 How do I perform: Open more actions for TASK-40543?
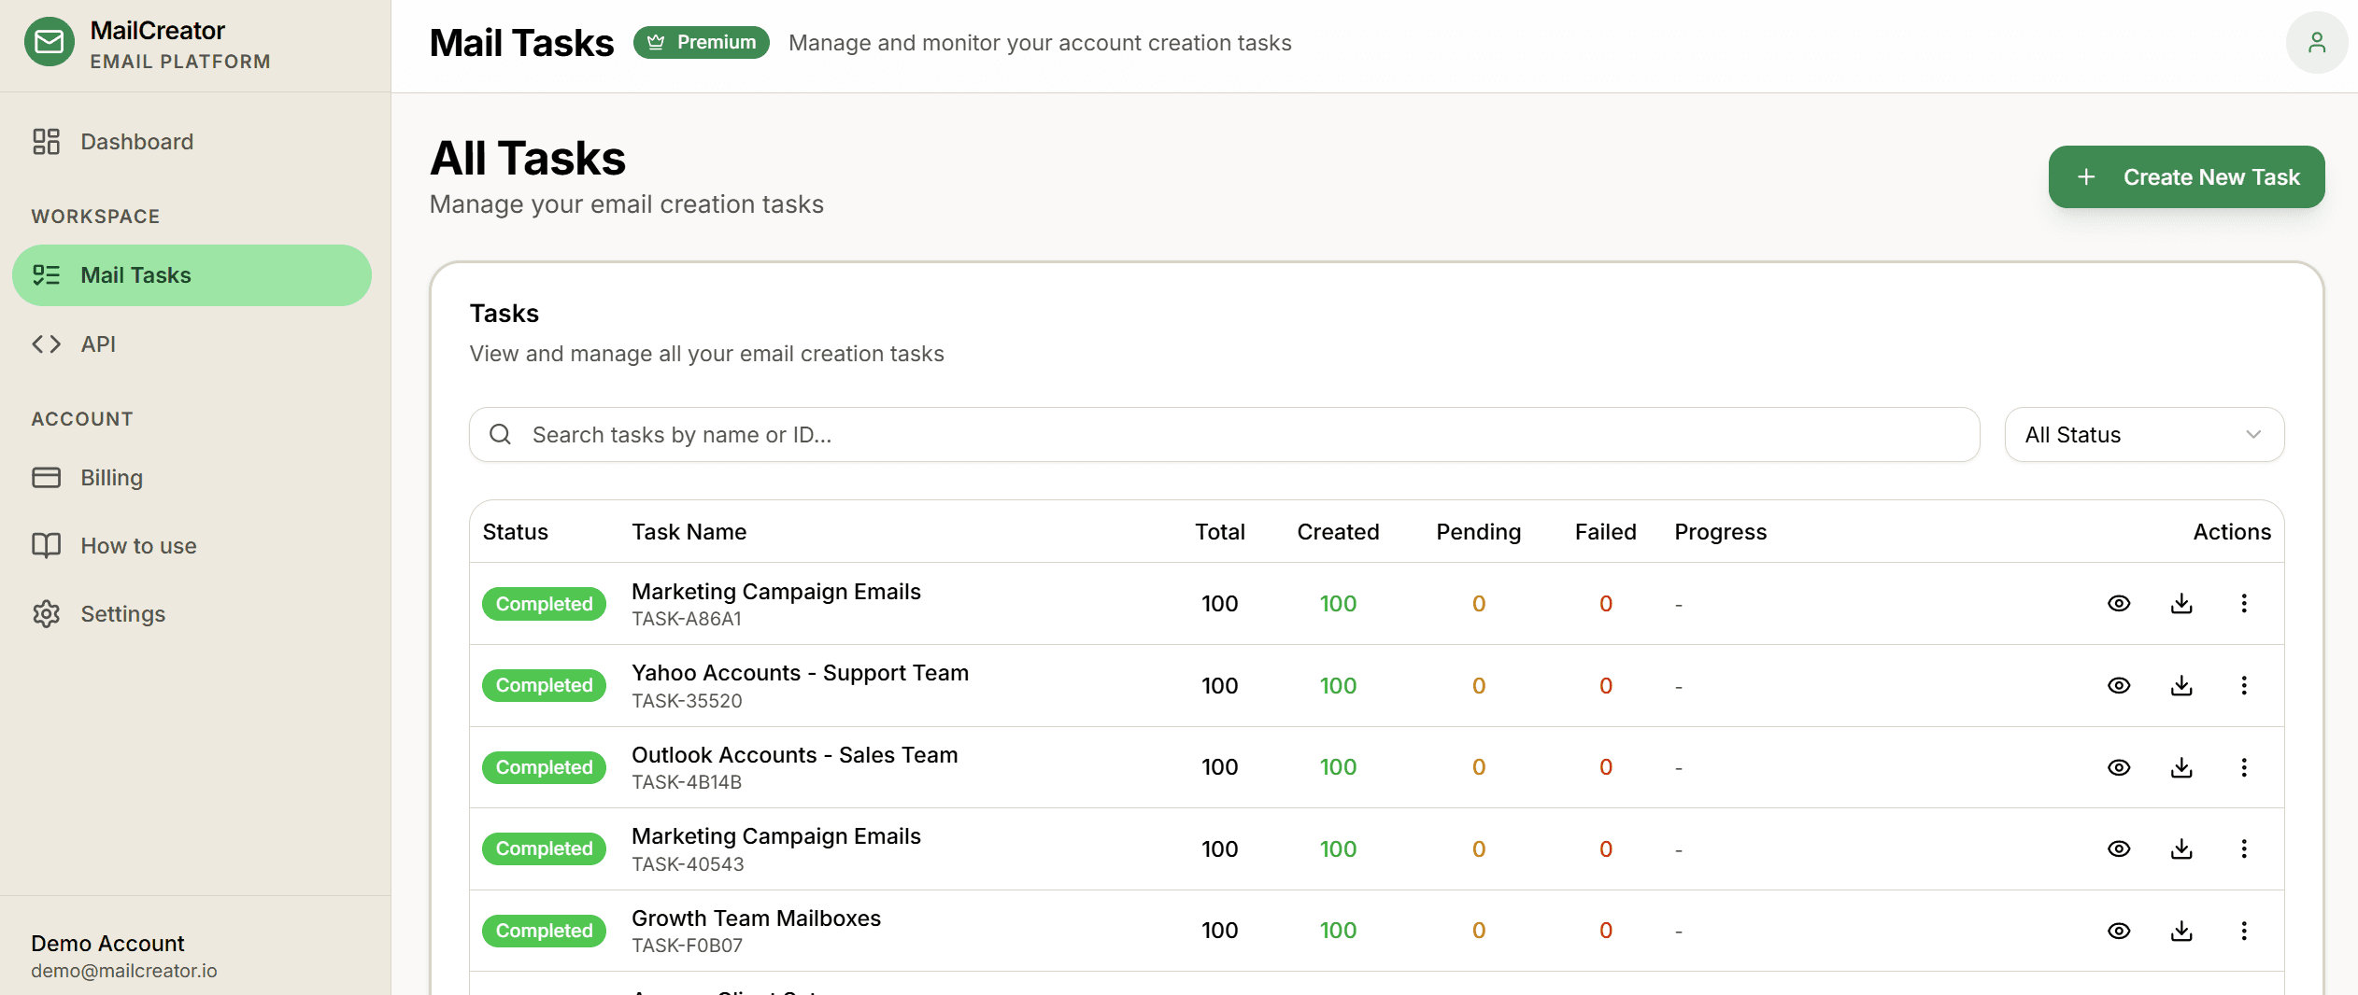(x=2244, y=849)
